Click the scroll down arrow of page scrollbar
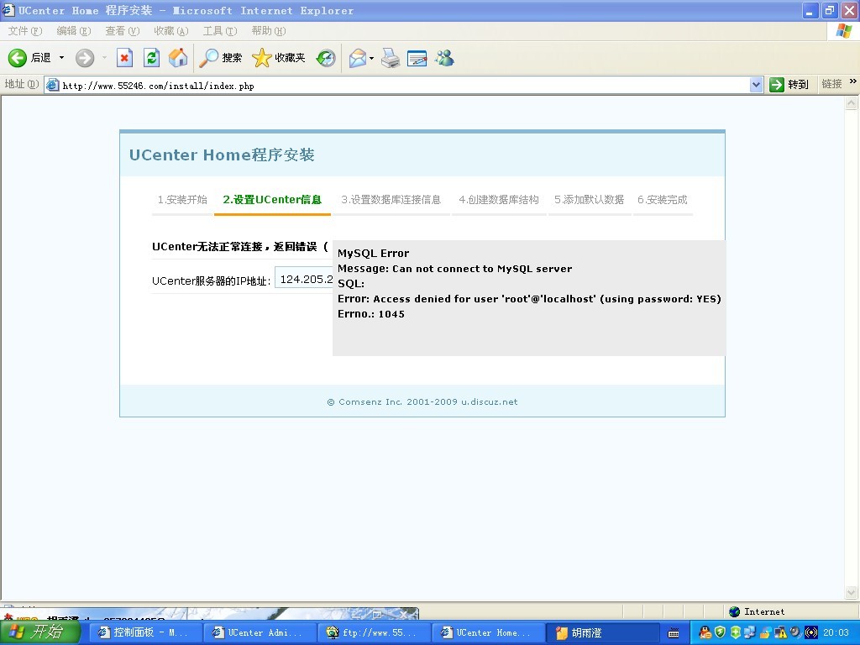This screenshot has width=860, height=645. pyautogui.click(x=852, y=592)
